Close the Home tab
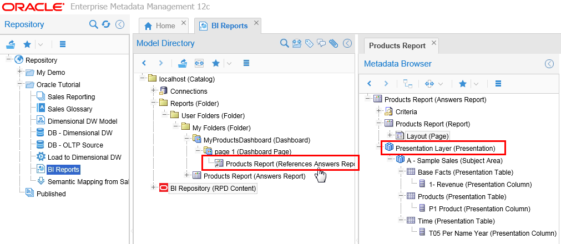The width and height of the screenshot is (561, 244). click(184, 23)
